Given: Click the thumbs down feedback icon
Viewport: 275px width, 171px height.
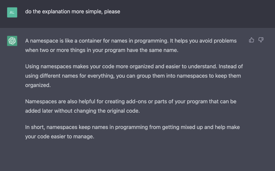Looking at the screenshot, I should [261, 40].
